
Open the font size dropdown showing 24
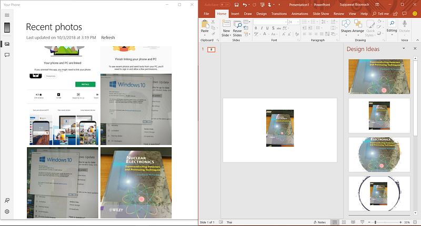click(298, 22)
